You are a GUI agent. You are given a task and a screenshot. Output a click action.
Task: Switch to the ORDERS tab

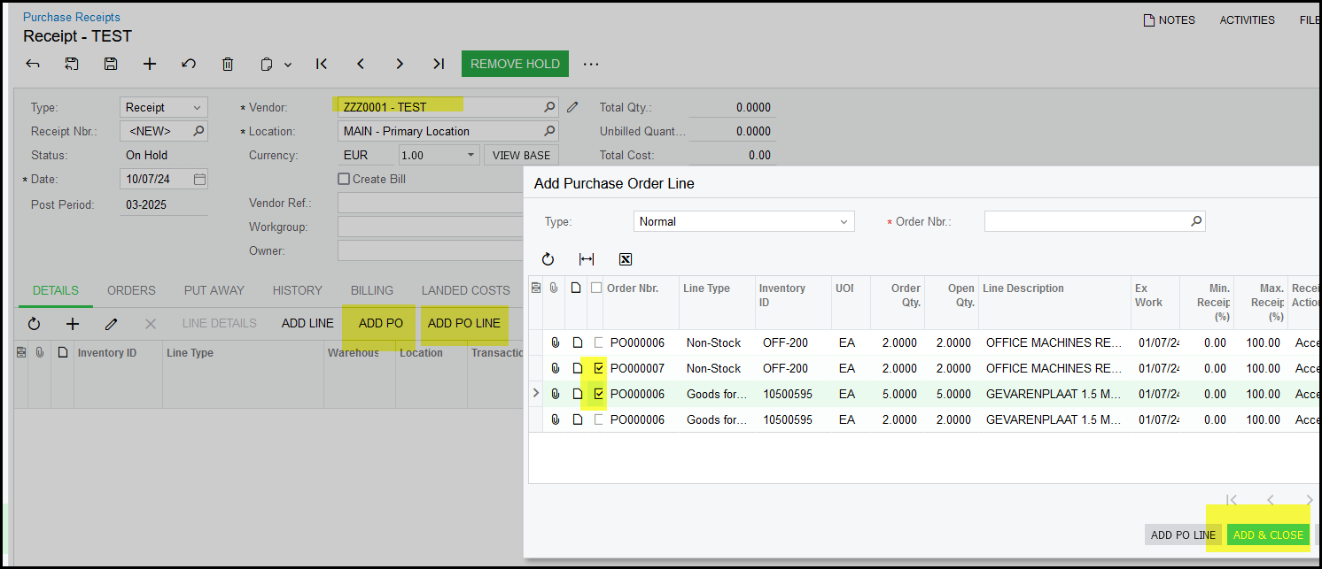tap(131, 290)
